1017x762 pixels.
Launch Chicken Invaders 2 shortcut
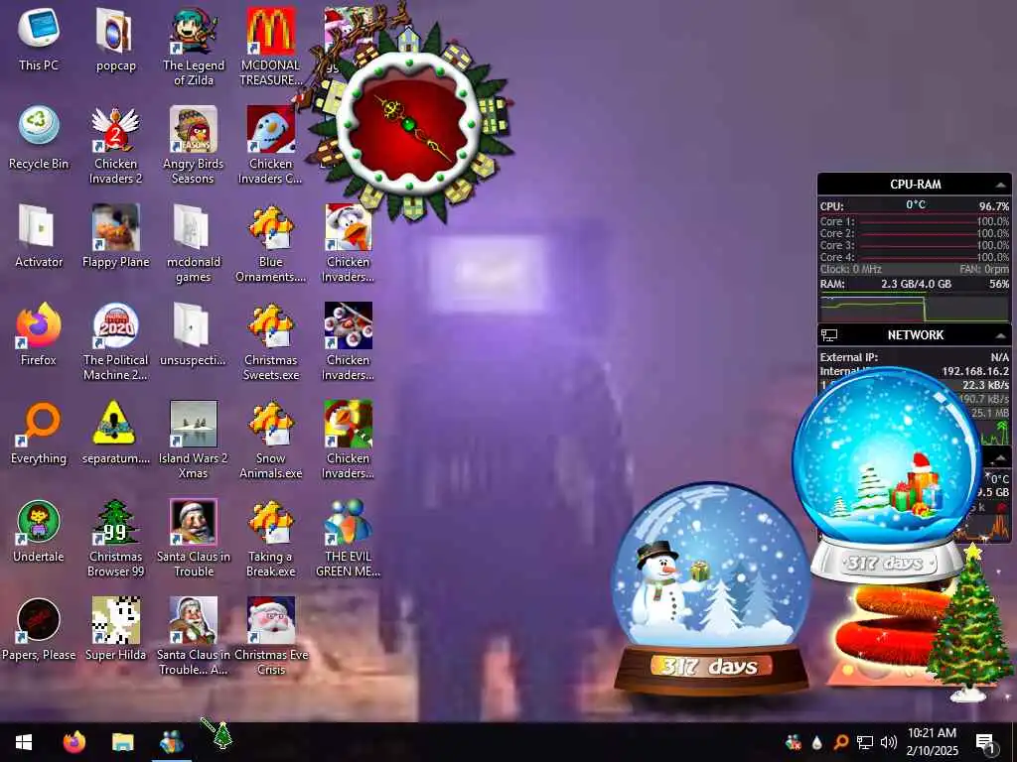115,144
